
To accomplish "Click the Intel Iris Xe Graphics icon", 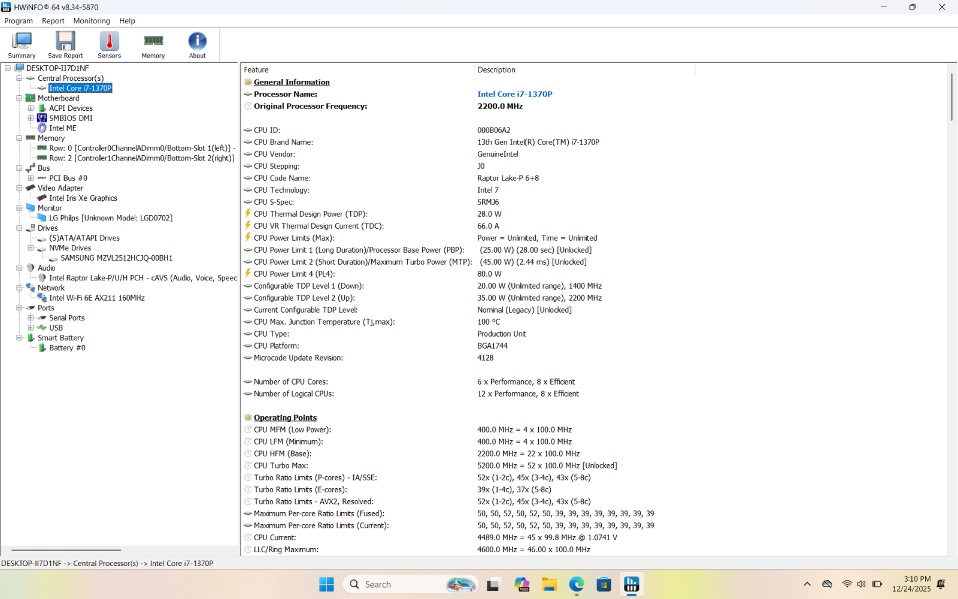I will tap(42, 198).
